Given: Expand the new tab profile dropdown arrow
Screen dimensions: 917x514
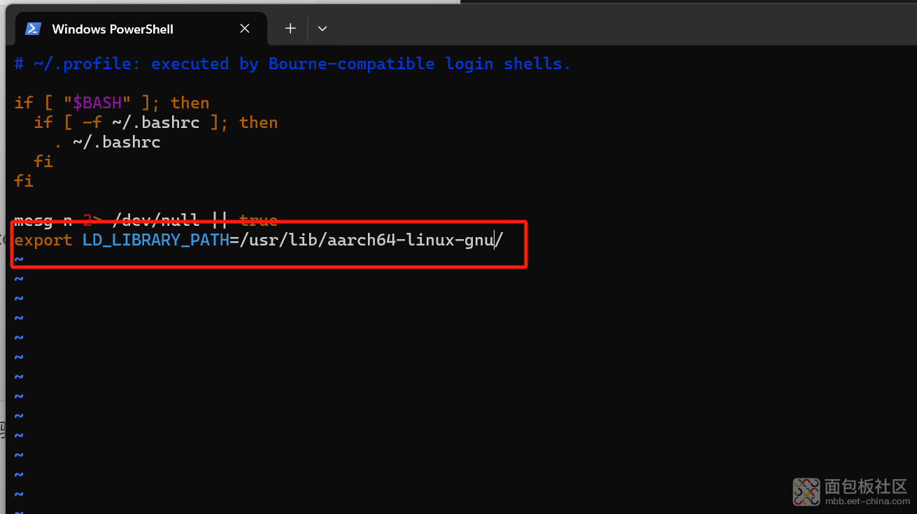Looking at the screenshot, I should tap(322, 29).
